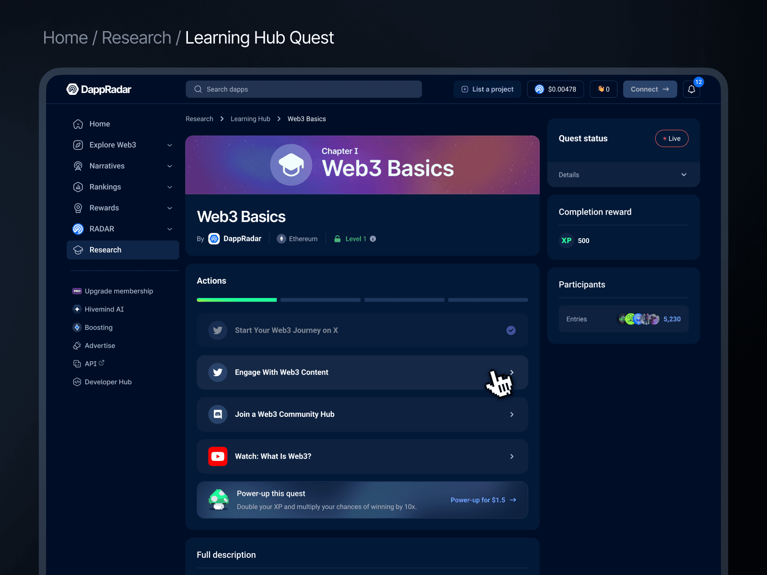Click the green first progress bar segment

pyautogui.click(x=237, y=300)
